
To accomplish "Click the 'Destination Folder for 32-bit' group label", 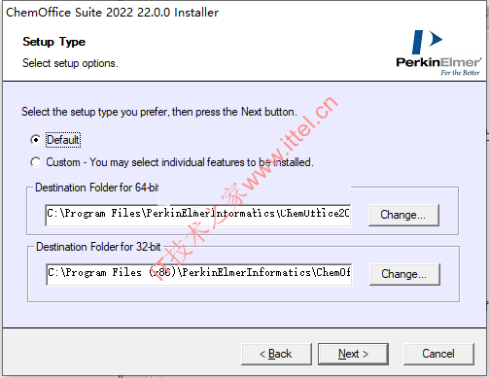I will click(98, 247).
